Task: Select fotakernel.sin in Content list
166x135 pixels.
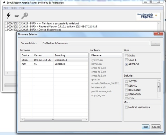Action: [x=99, y=87]
